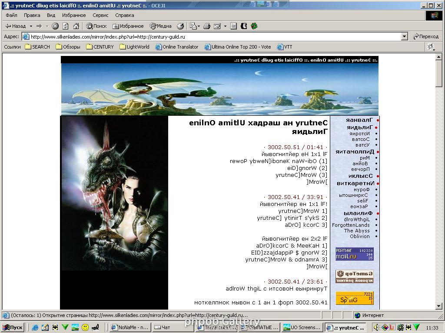Screen dimensions: 445x333
Task: Click the Назад (Back) button
Action: (15, 26)
